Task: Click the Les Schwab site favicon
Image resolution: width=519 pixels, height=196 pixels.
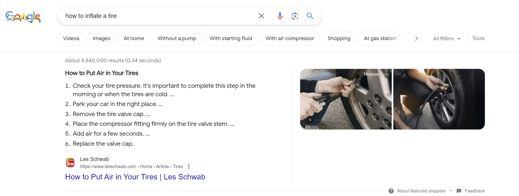Action: pyautogui.click(x=70, y=163)
